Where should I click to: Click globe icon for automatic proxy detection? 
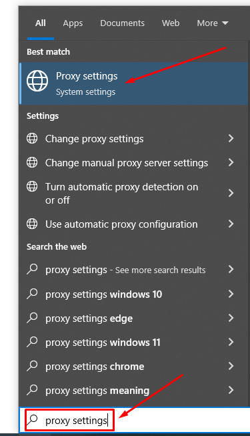32,186
